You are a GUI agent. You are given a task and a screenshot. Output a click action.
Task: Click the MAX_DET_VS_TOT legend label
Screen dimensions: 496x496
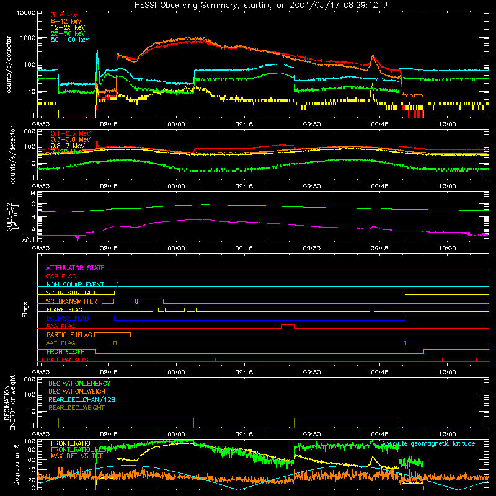click(x=77, y=456)
